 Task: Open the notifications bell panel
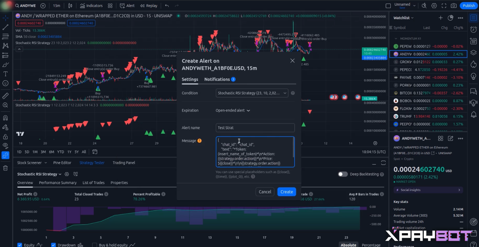point(473,115)
